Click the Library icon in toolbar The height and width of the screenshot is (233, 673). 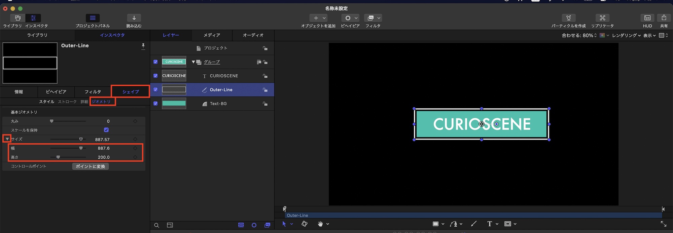click(x=17, y=18)
